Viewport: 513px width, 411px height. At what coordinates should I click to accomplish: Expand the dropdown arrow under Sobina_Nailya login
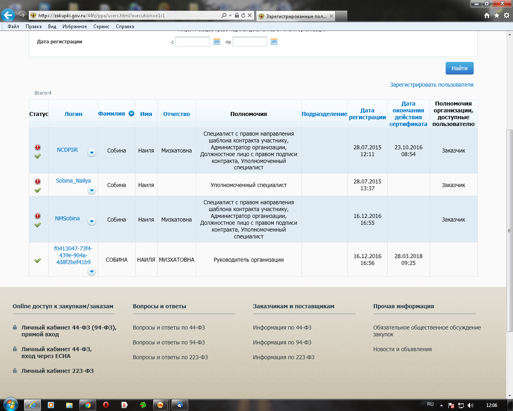(x=92, y=191)
